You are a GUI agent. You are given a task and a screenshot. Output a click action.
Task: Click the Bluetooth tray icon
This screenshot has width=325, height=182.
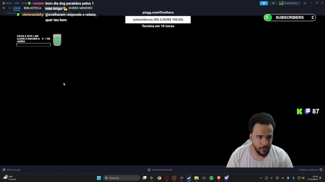288,178
